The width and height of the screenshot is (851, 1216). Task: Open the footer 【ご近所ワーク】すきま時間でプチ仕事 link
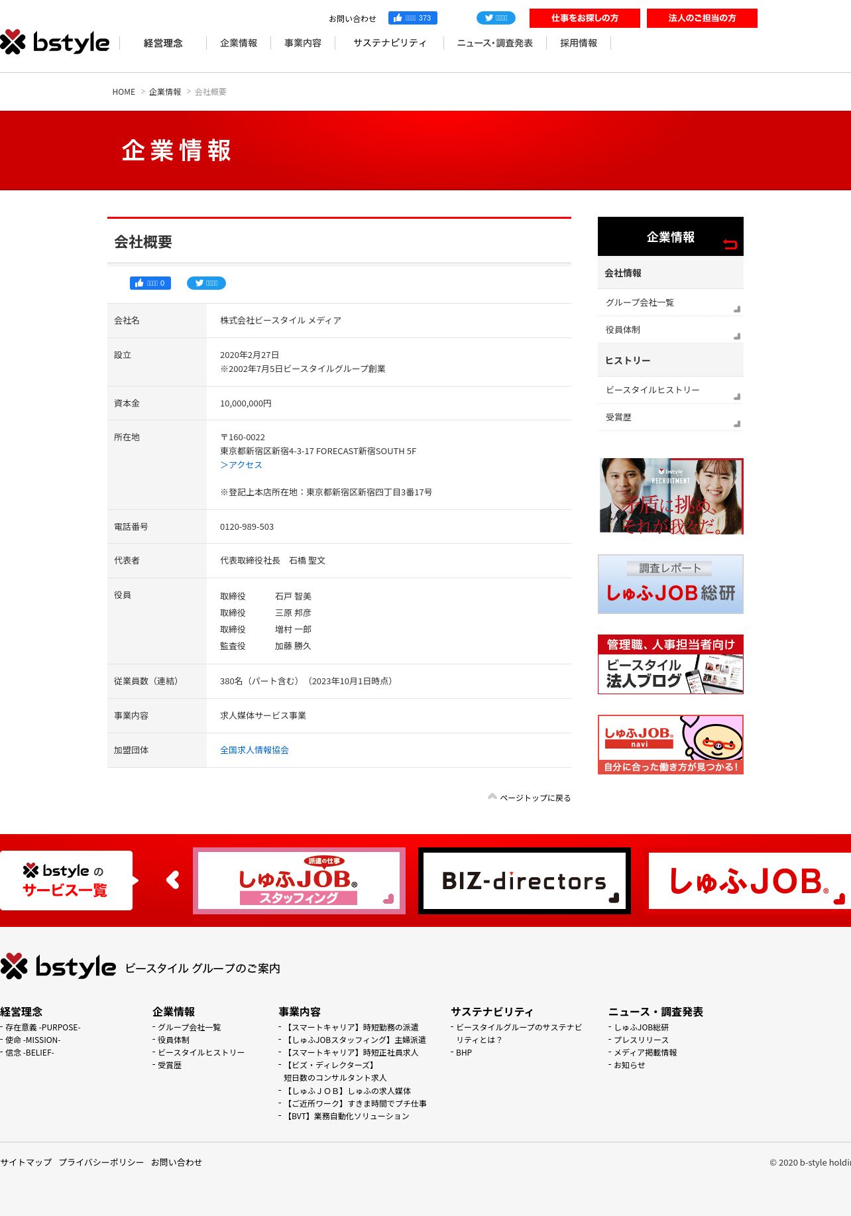click(x=355, y=1103)
